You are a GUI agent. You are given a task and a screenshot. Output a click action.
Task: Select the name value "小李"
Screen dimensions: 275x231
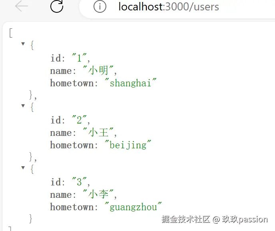[x=98, y=194]
